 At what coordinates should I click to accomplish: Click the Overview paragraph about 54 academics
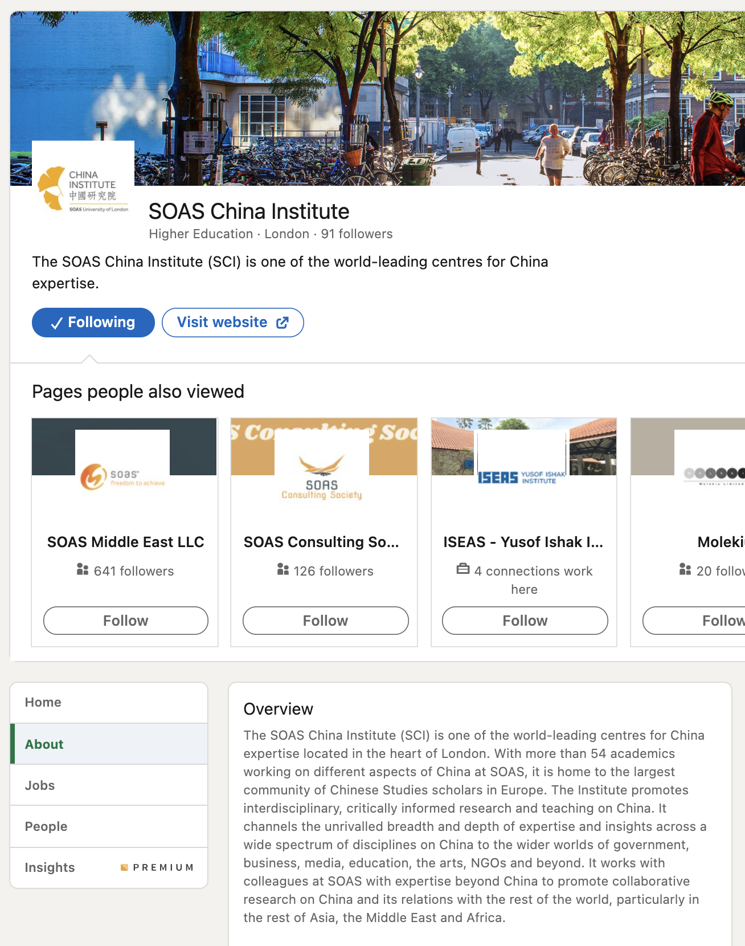(475, 826)
